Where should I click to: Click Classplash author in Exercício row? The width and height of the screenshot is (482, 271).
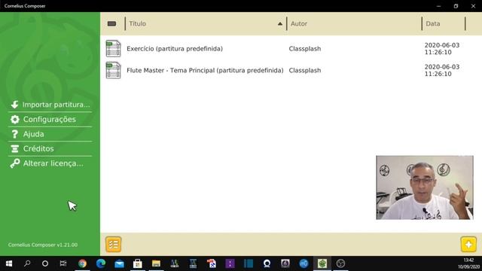[304, 49]
